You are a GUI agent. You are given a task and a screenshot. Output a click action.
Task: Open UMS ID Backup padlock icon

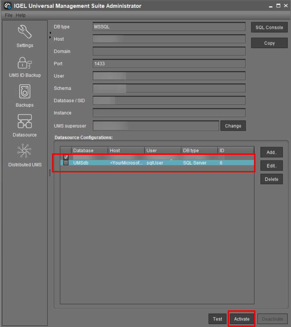(25, 63)
